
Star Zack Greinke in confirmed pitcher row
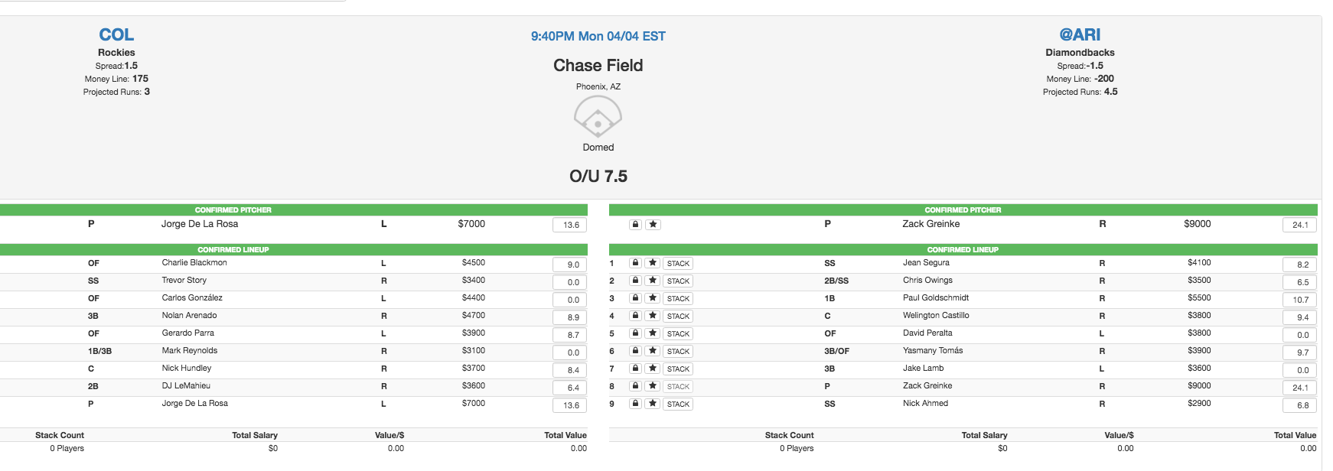click(653, 225)
